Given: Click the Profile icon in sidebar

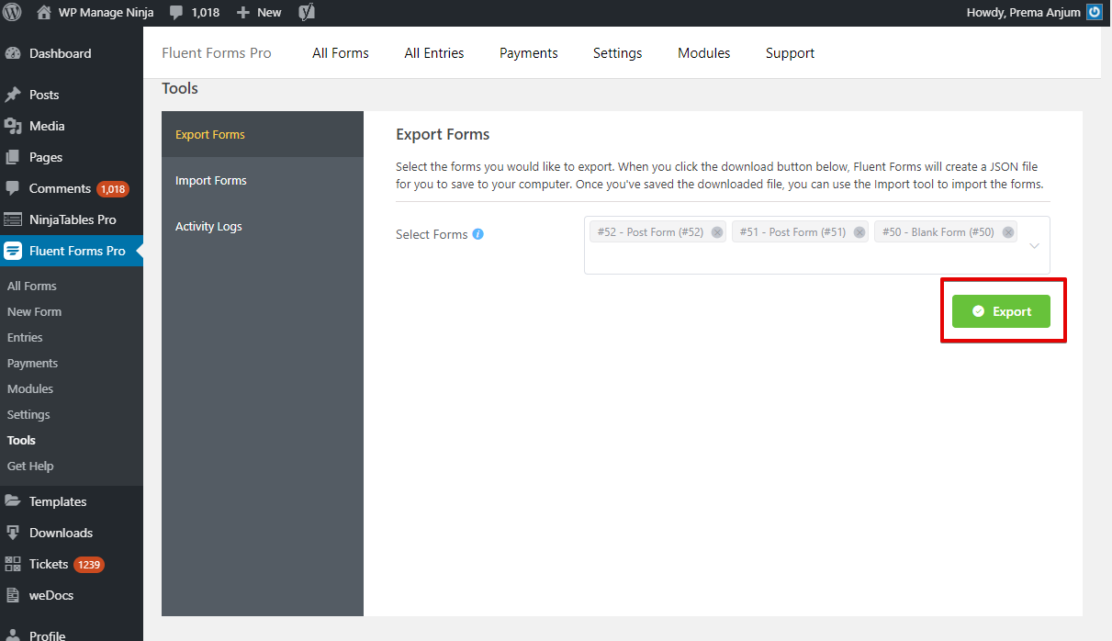Looking at the screenshot, I should (13, 634).
